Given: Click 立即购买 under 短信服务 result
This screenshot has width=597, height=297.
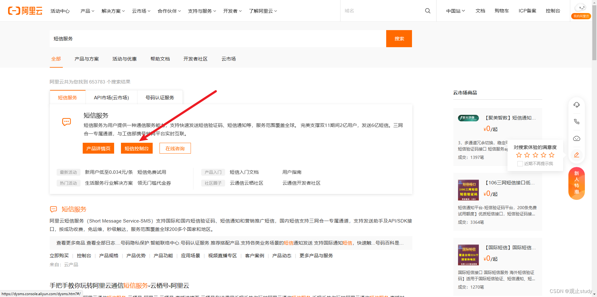Looking at the screenshot, I should [x=59, y=255].
